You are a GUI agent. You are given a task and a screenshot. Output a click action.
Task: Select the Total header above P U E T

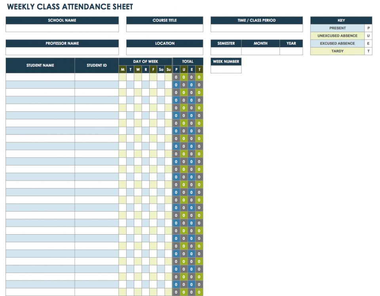[188, 61]
